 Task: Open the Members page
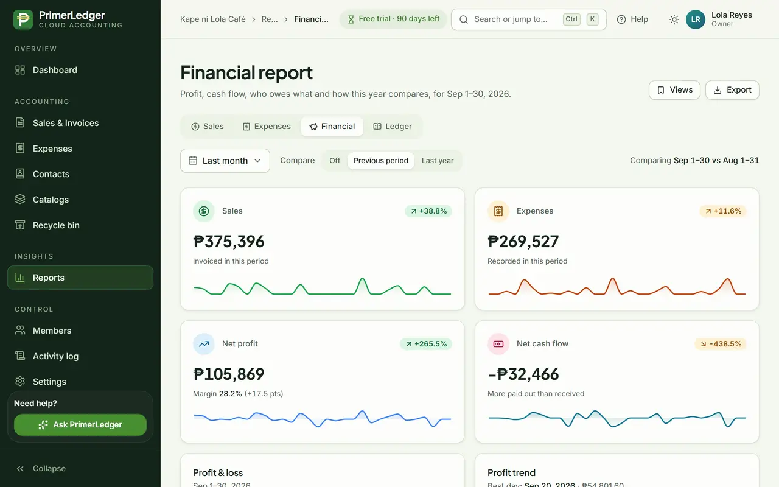80,331
